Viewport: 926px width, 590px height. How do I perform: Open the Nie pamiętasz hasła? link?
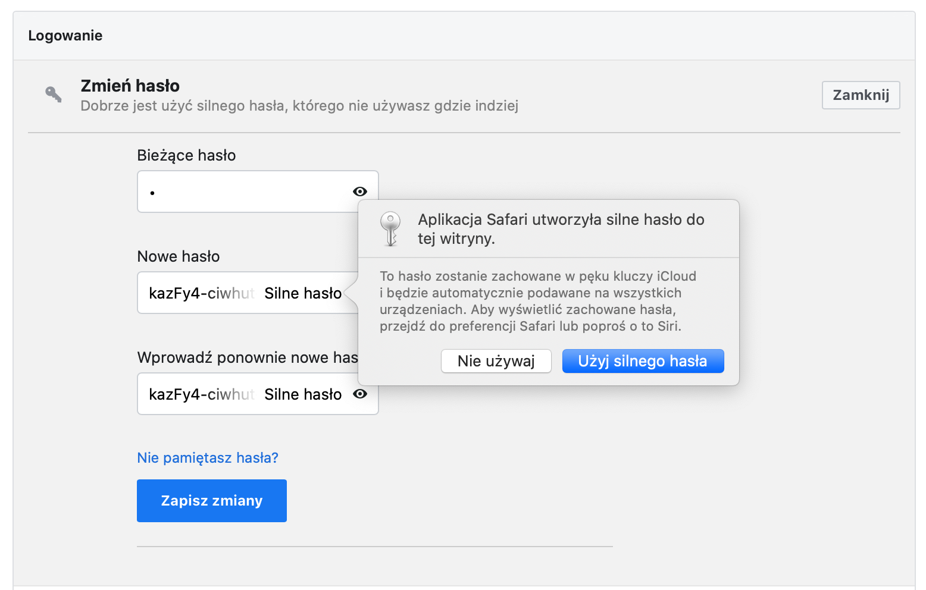pyautogui.click(x=208, y=458)
